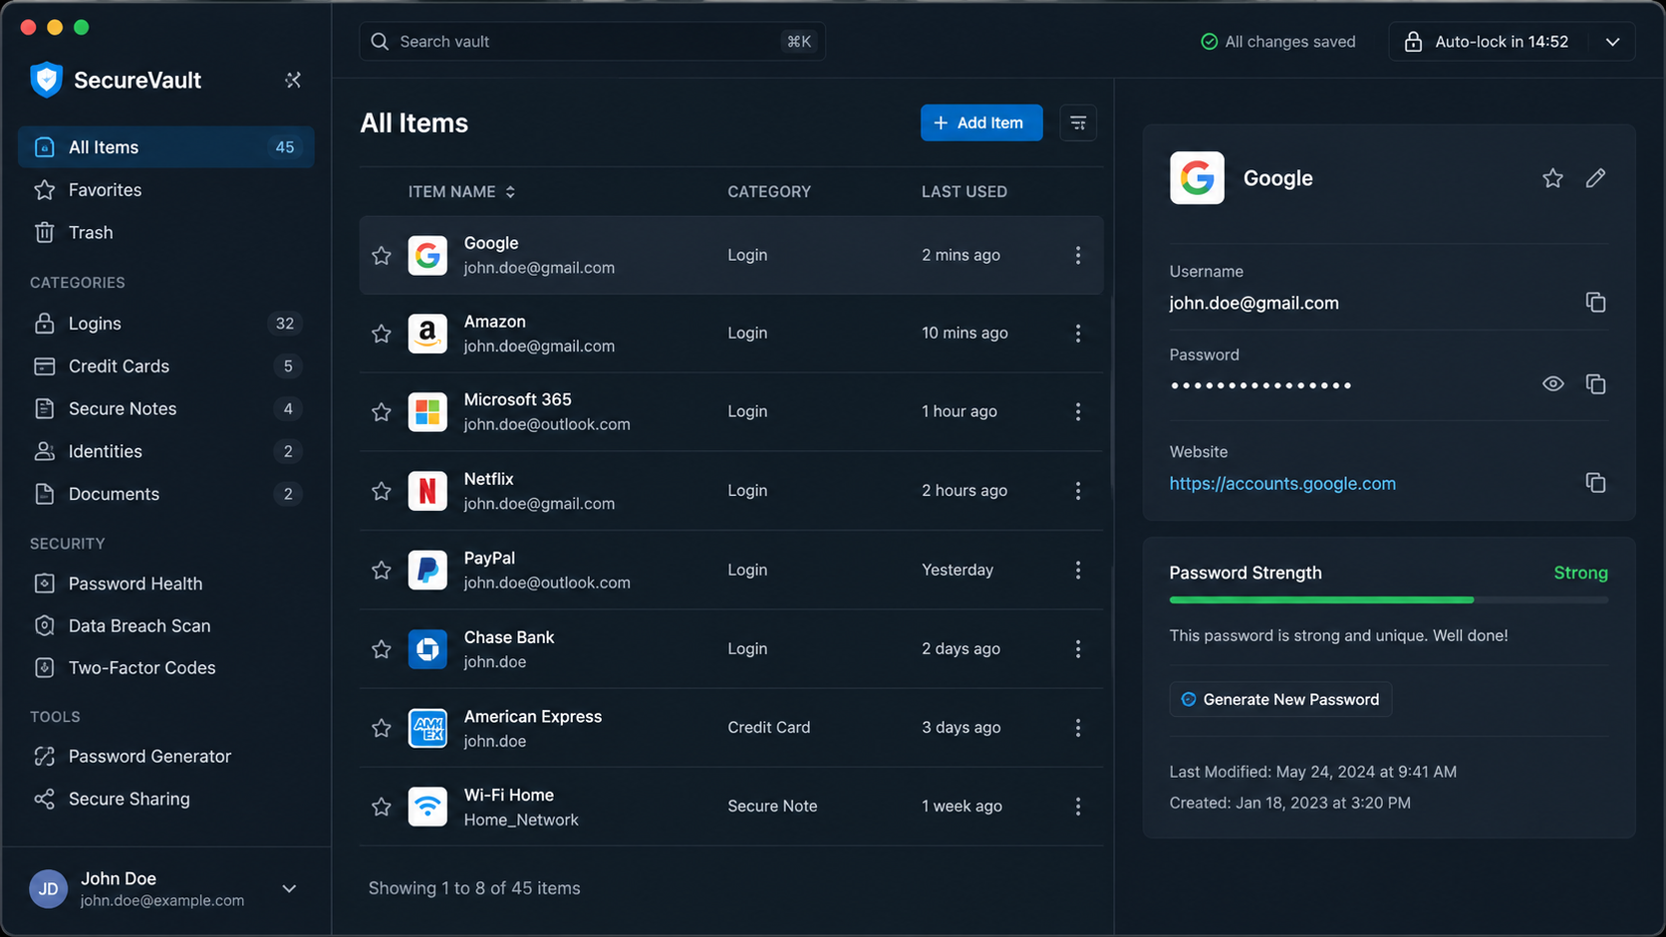1666x937 pixels.
Task: Click the password strength bar
Action: click(1389, 599)
